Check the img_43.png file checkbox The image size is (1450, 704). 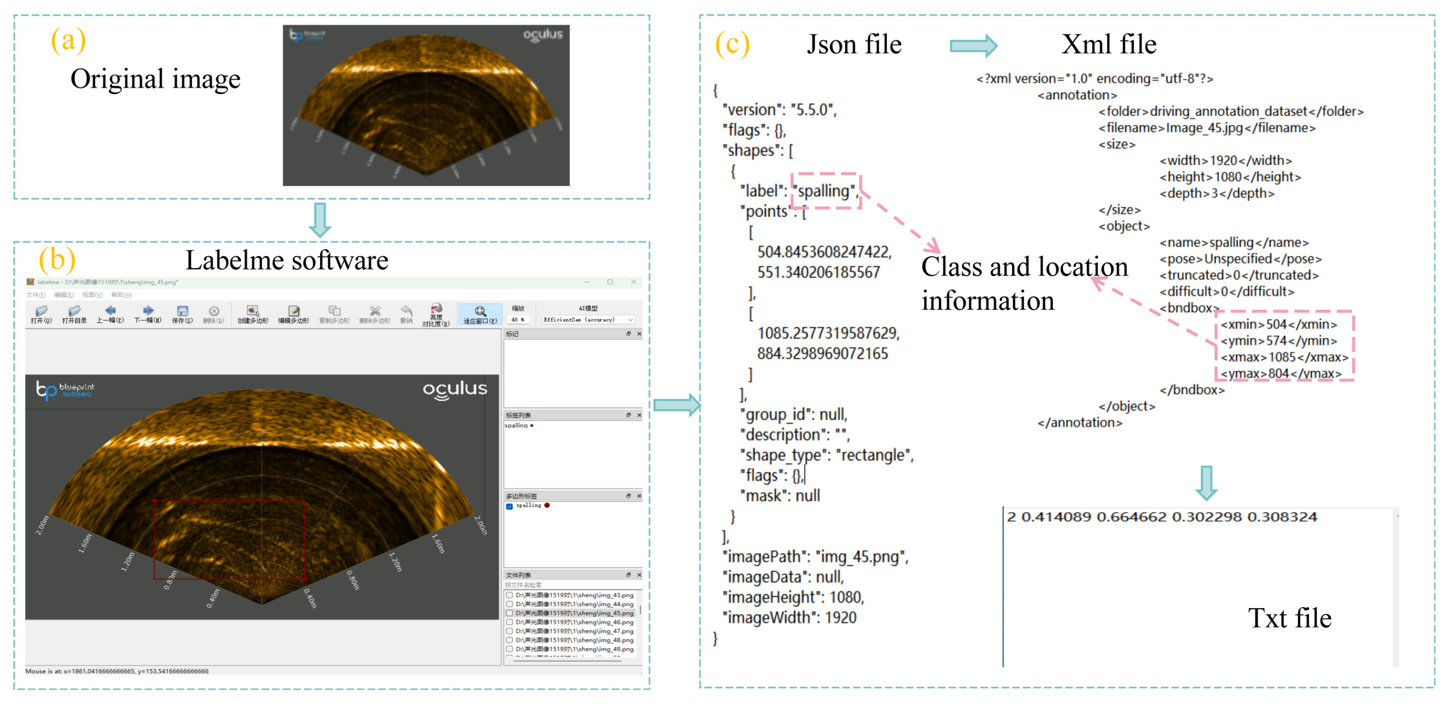[x=509, y=595]
